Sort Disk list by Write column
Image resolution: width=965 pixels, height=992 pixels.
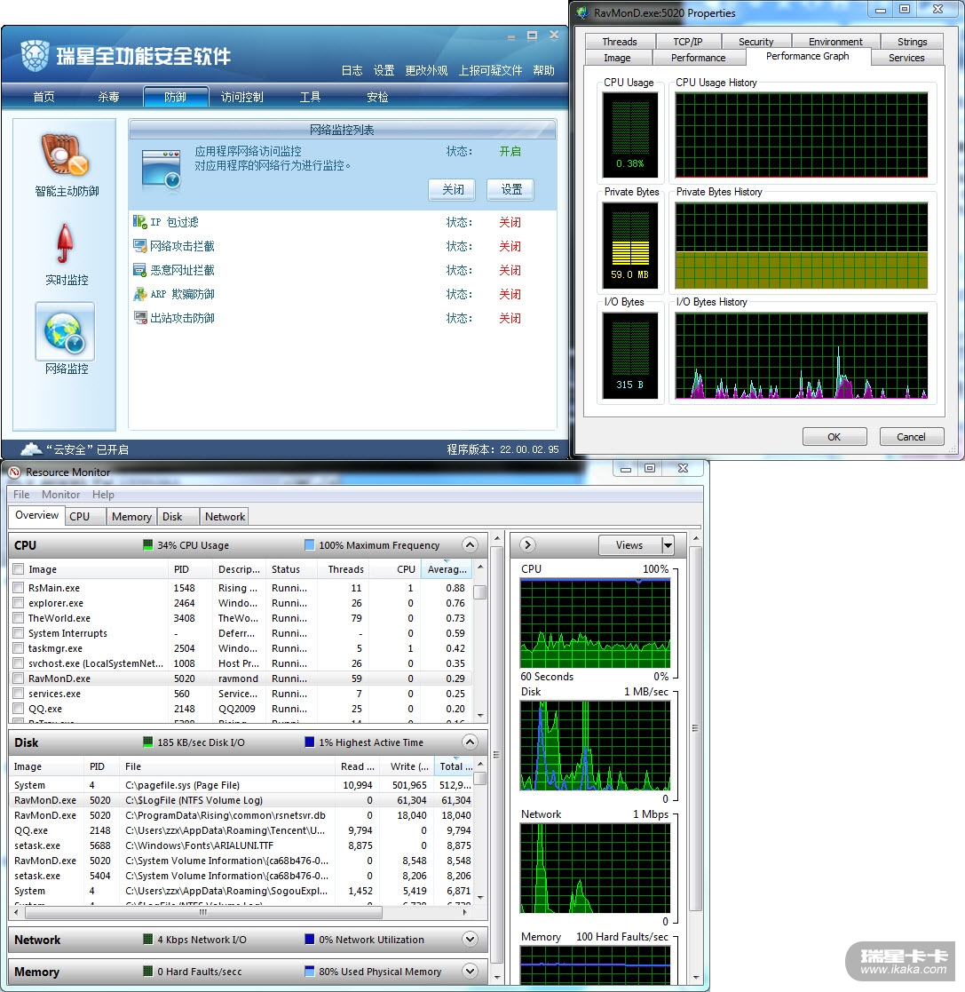point(407,766)
